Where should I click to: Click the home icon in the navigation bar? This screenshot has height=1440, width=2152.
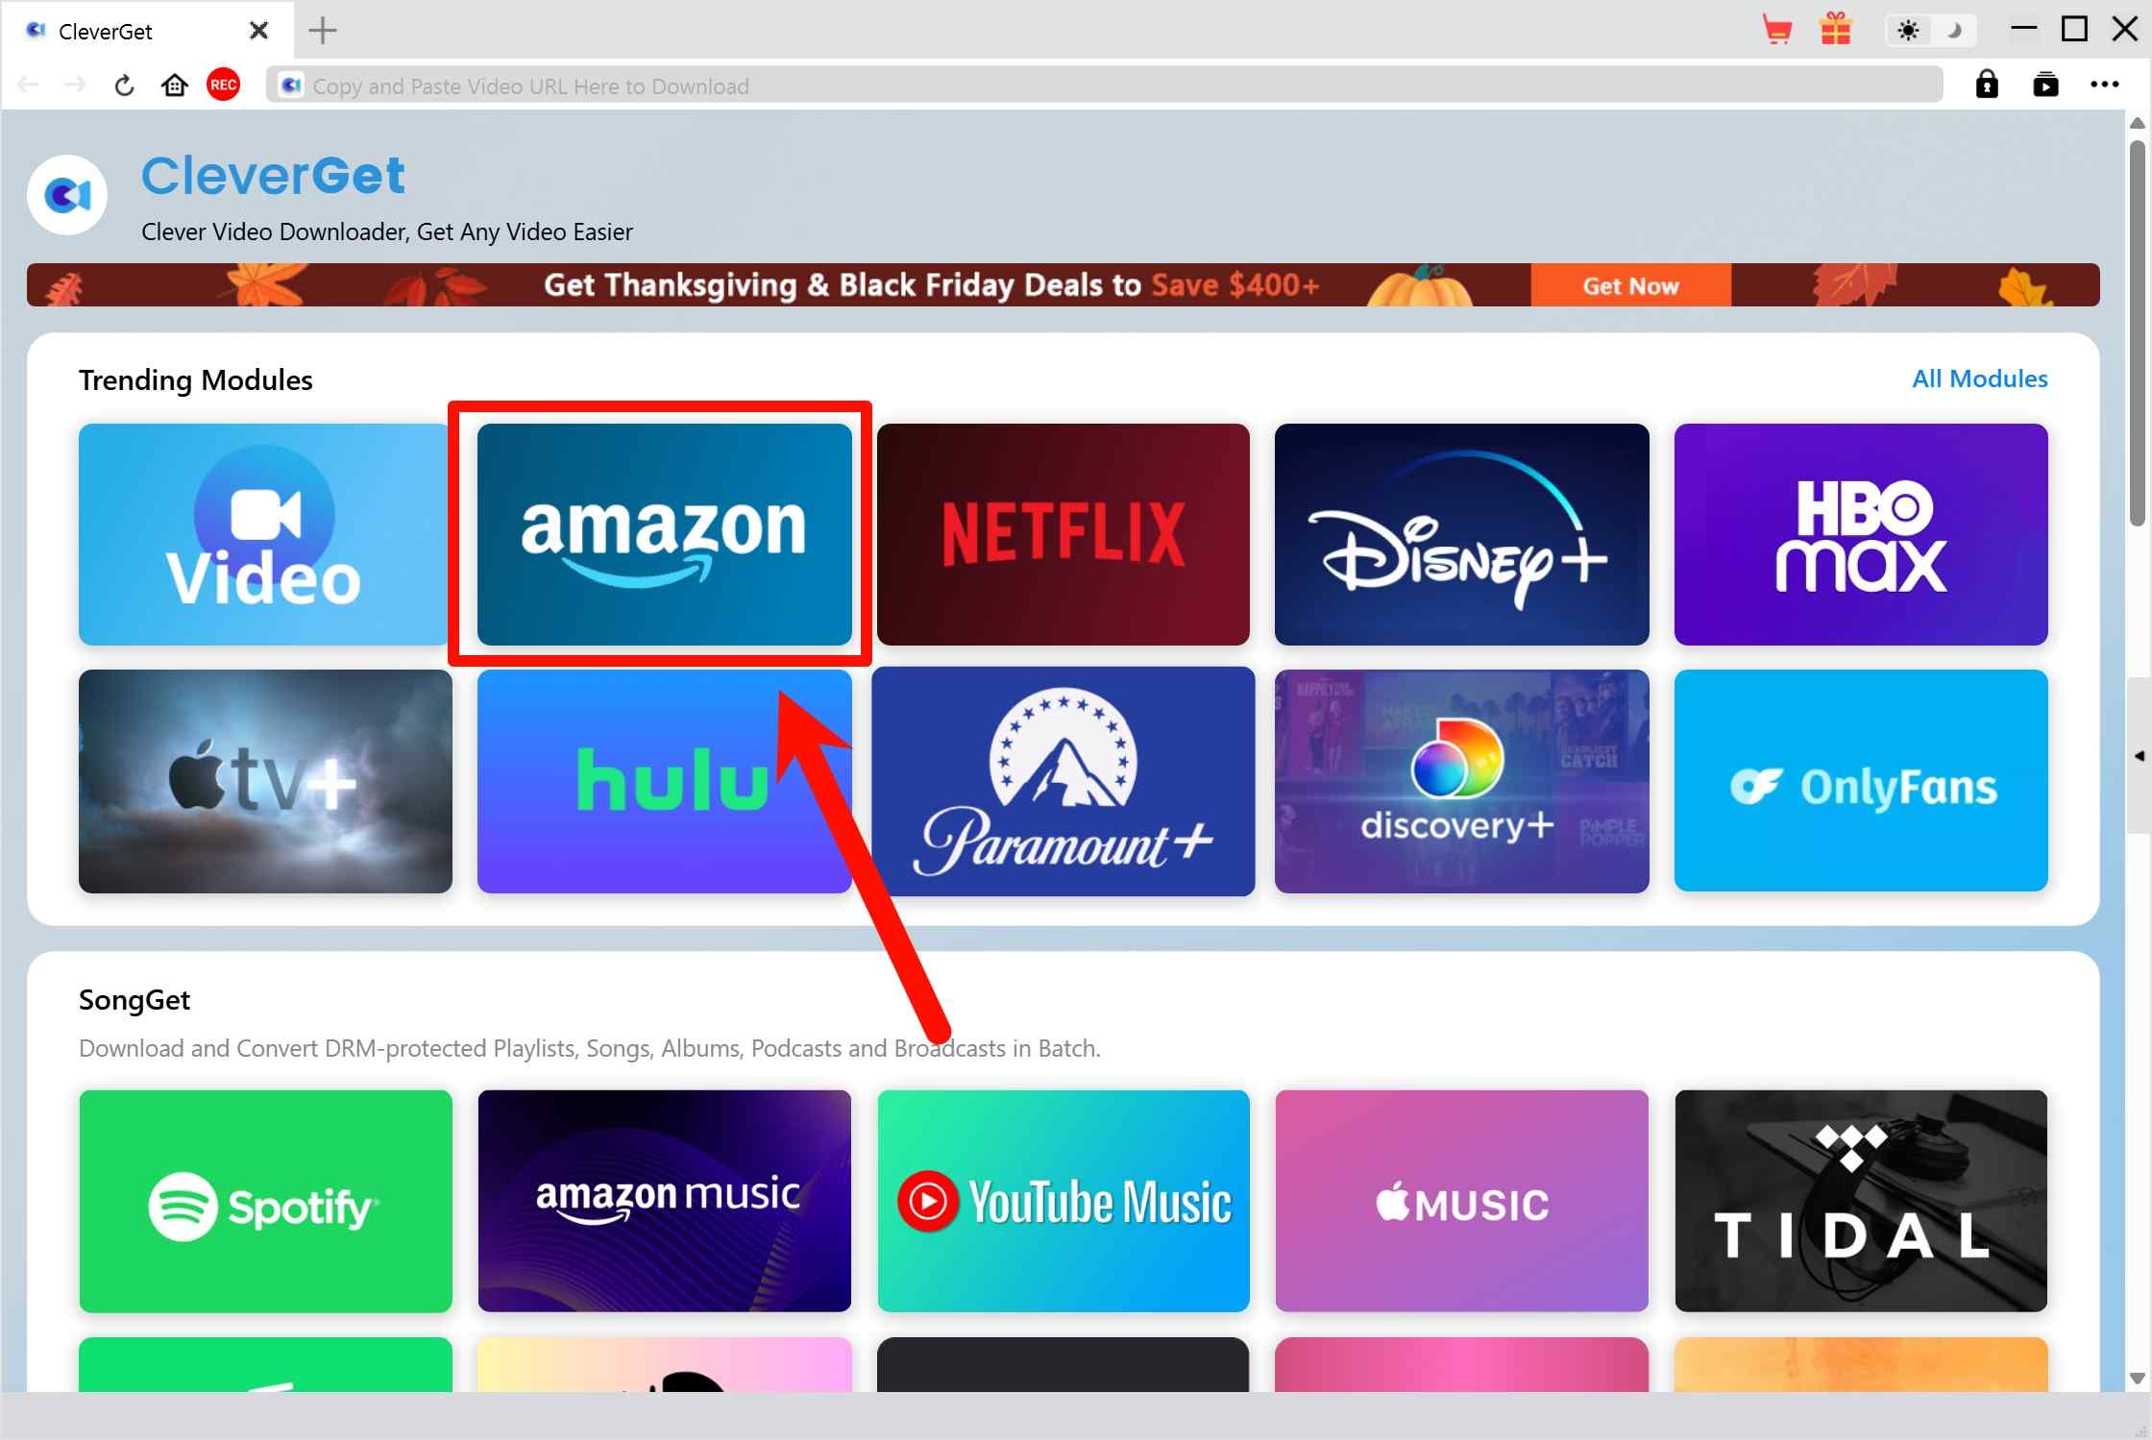pyautogui.click(x=174, y=85)
